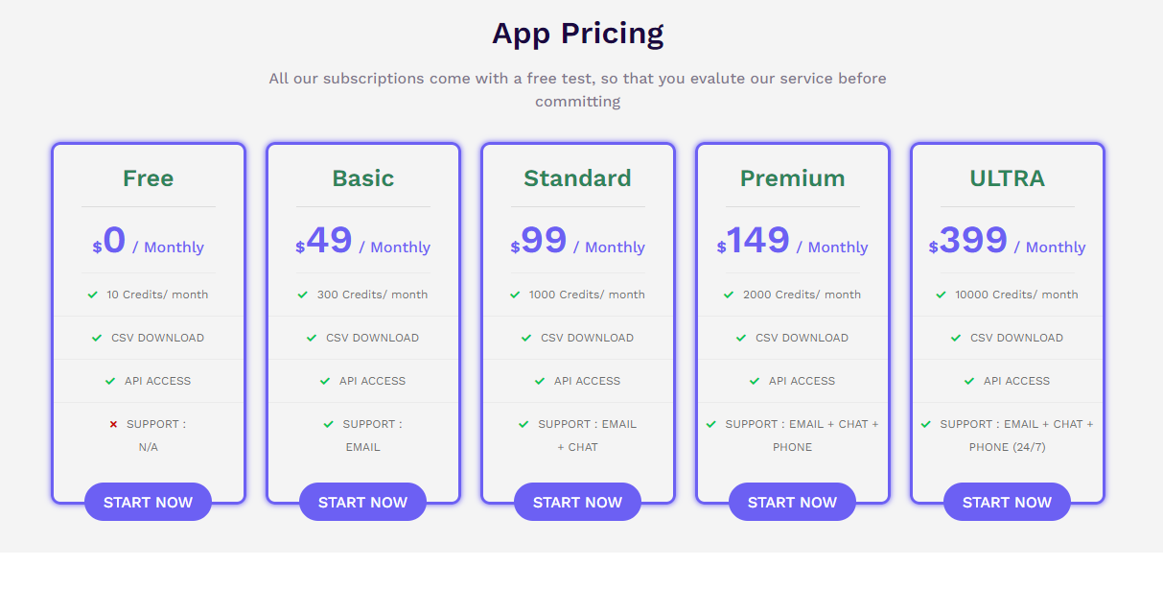Click the $49 Monthly price on Basic
The height and width of the screenshot is (613, 1163).
[x=362, y=242]
